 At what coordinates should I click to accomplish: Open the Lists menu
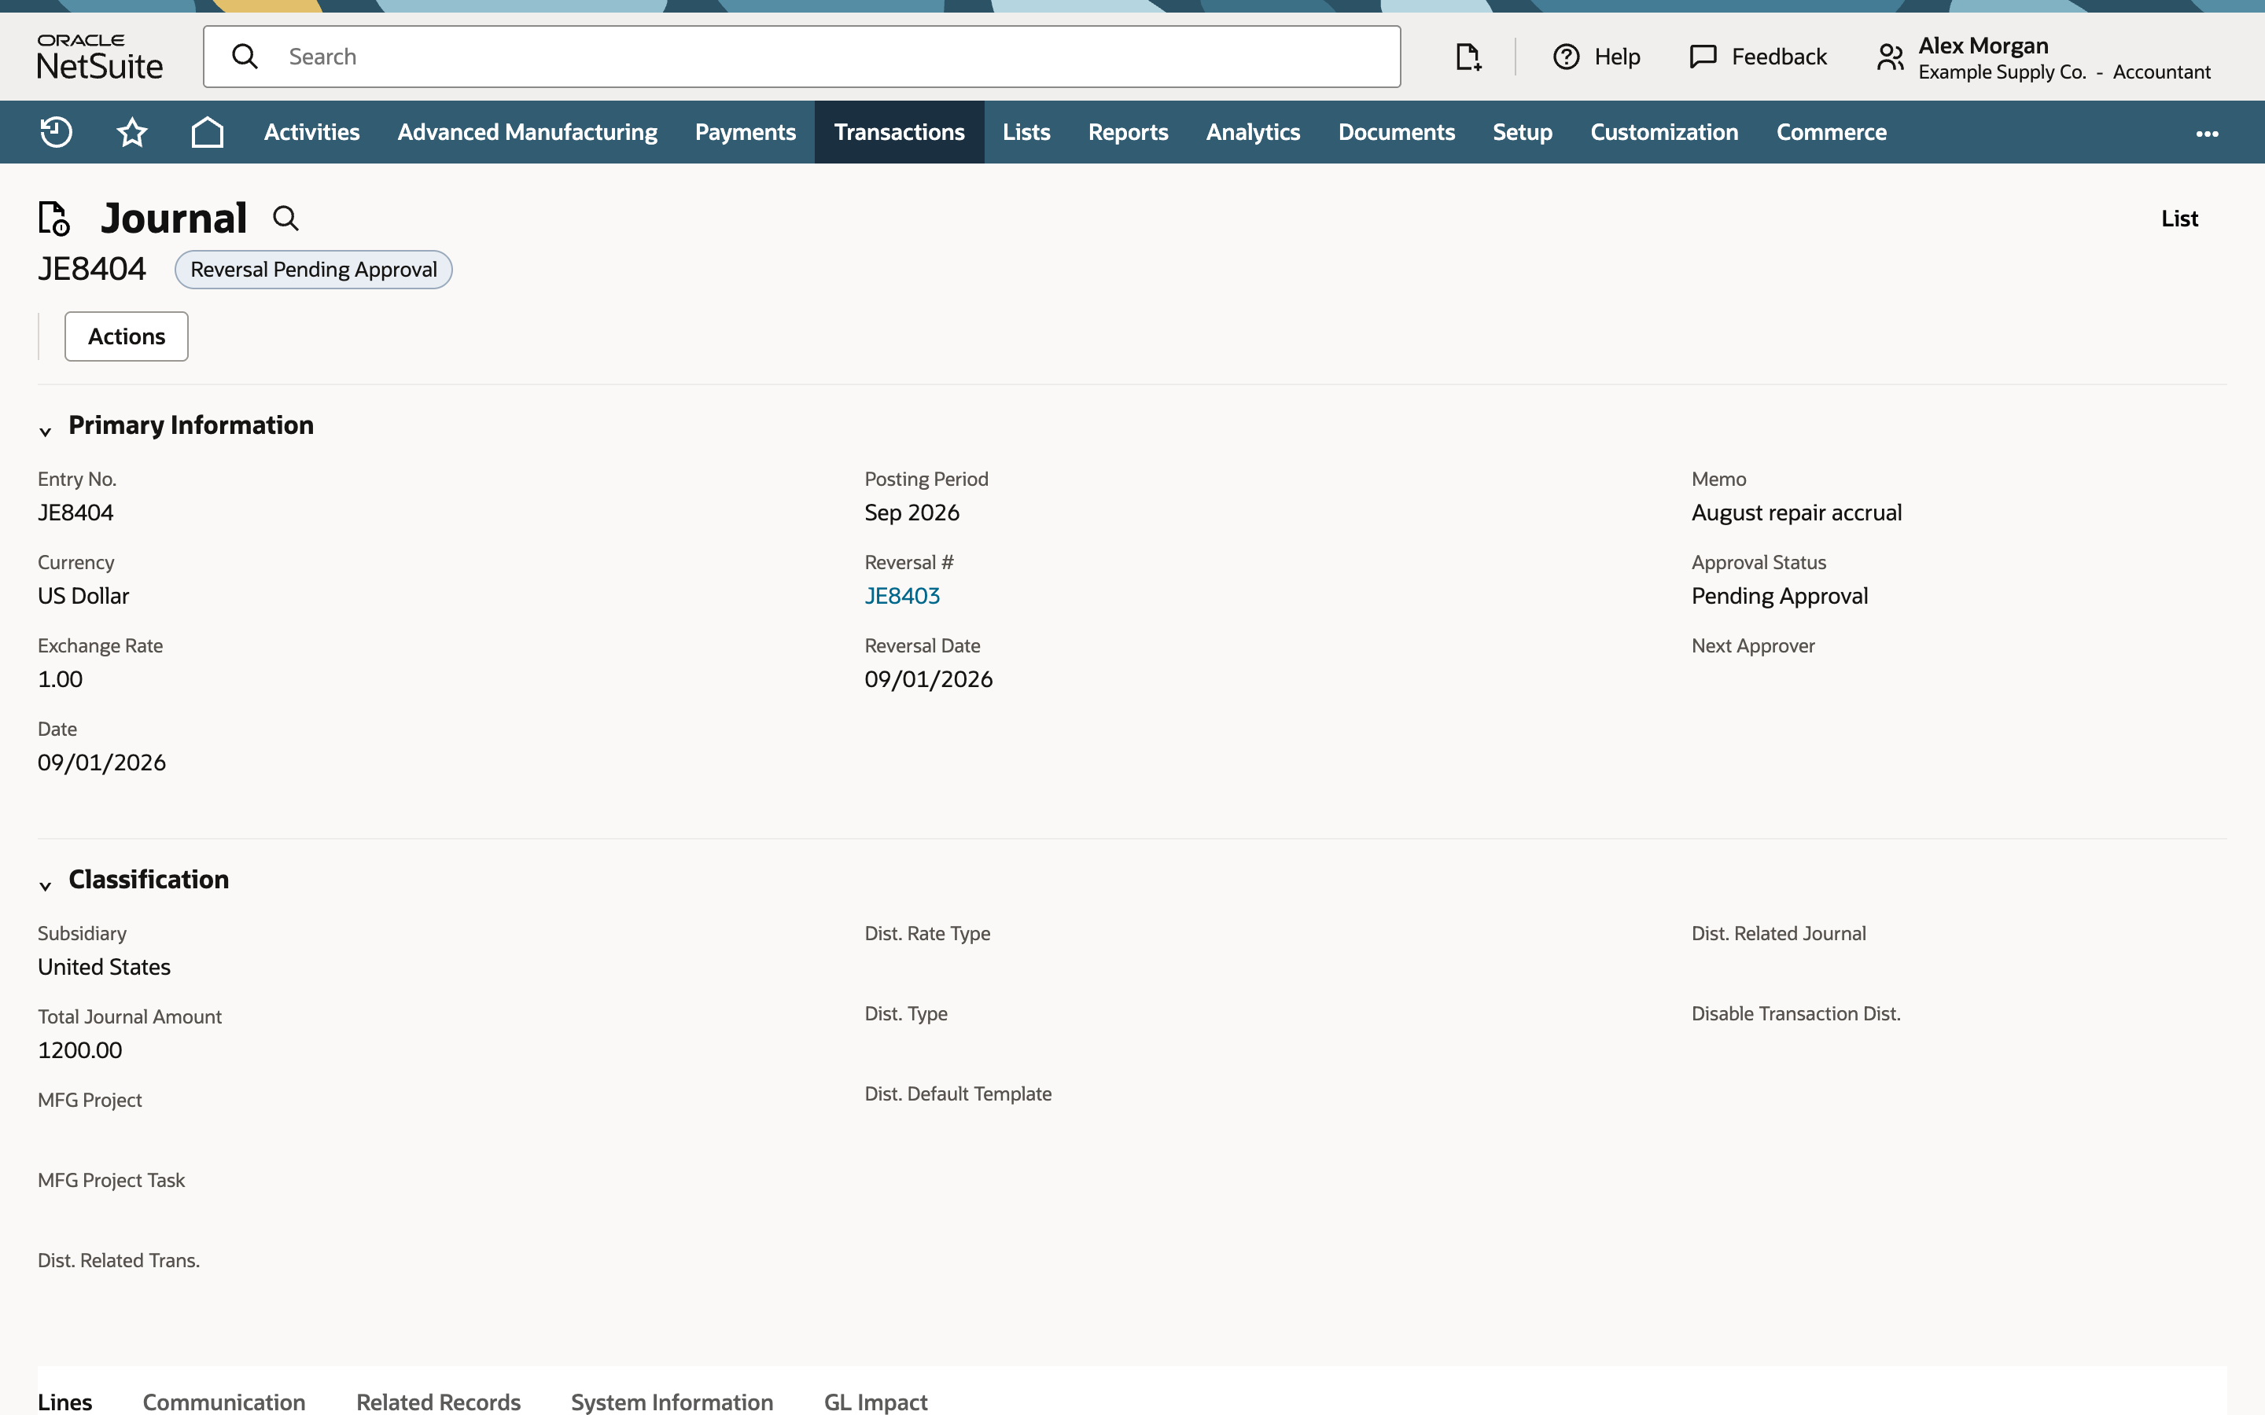[1026, 132]
